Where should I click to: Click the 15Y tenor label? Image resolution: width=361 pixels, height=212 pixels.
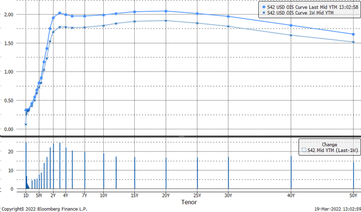point(134,196)
